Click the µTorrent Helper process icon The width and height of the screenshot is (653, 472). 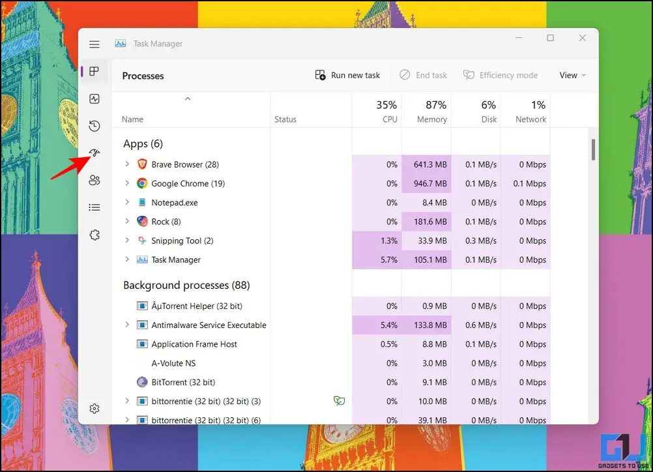142,306
